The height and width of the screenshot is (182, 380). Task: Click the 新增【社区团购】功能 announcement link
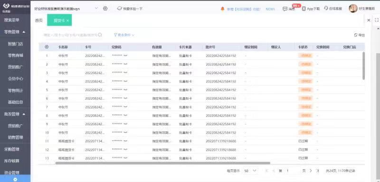tap(244, 9)
